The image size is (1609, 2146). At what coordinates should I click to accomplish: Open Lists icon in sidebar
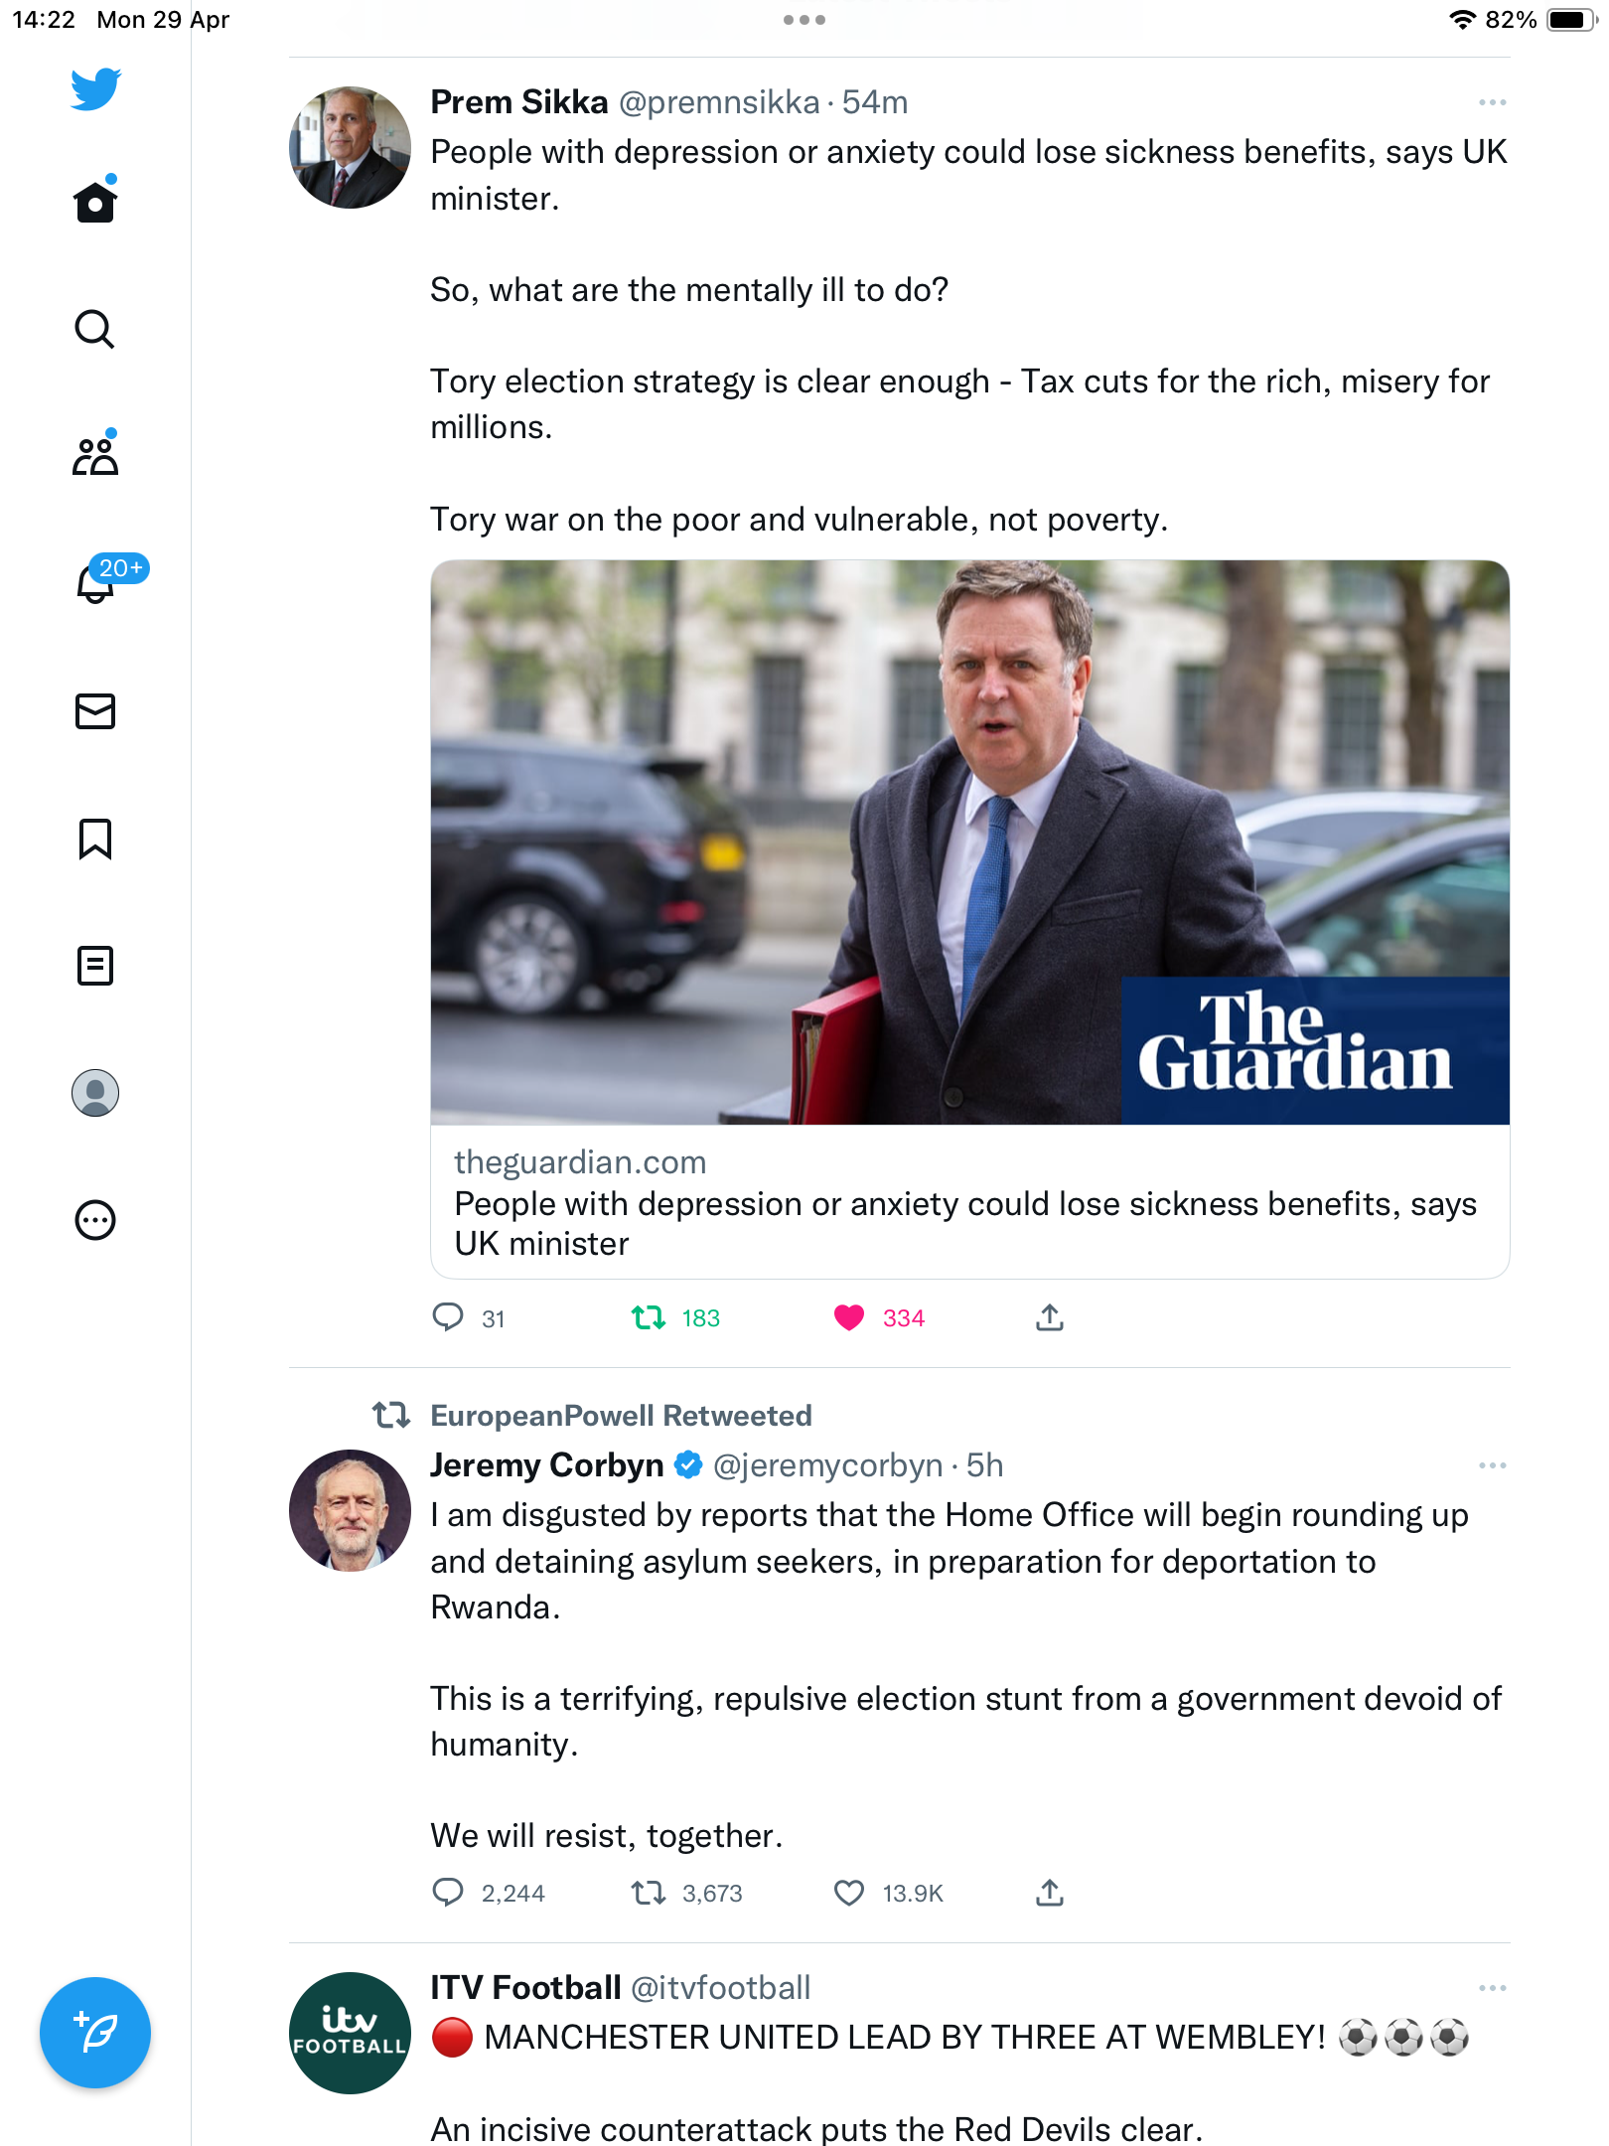[95, 966]
